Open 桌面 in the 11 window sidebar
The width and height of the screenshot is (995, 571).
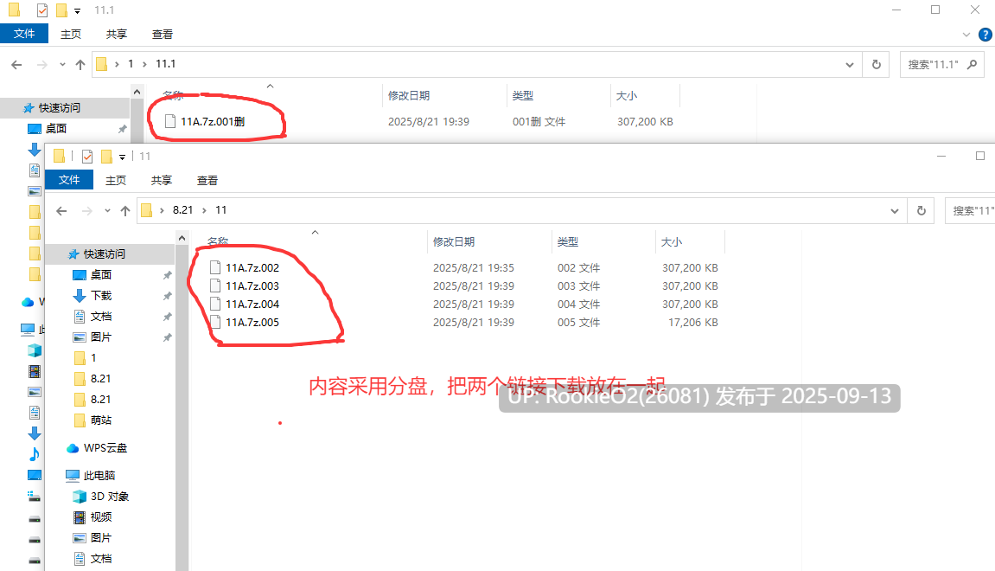click(101, 274)
